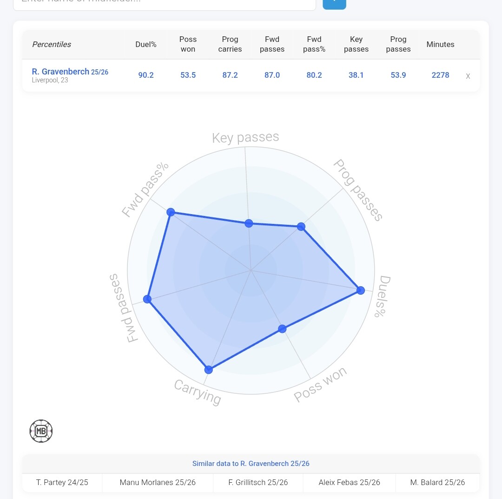Click the Key passes column header
Viewport: 502px width, 499px height.
click(356, 44)
